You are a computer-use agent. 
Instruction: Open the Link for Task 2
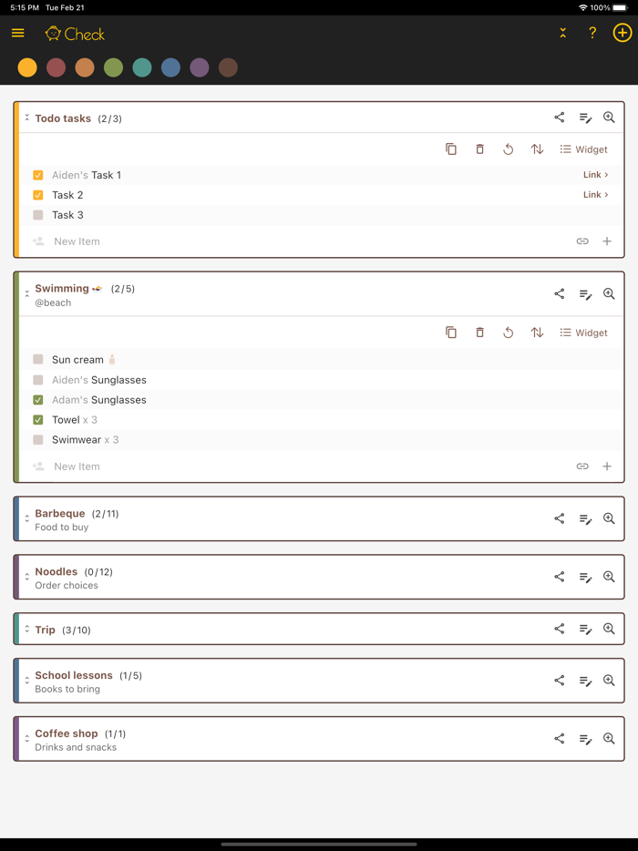594,194
